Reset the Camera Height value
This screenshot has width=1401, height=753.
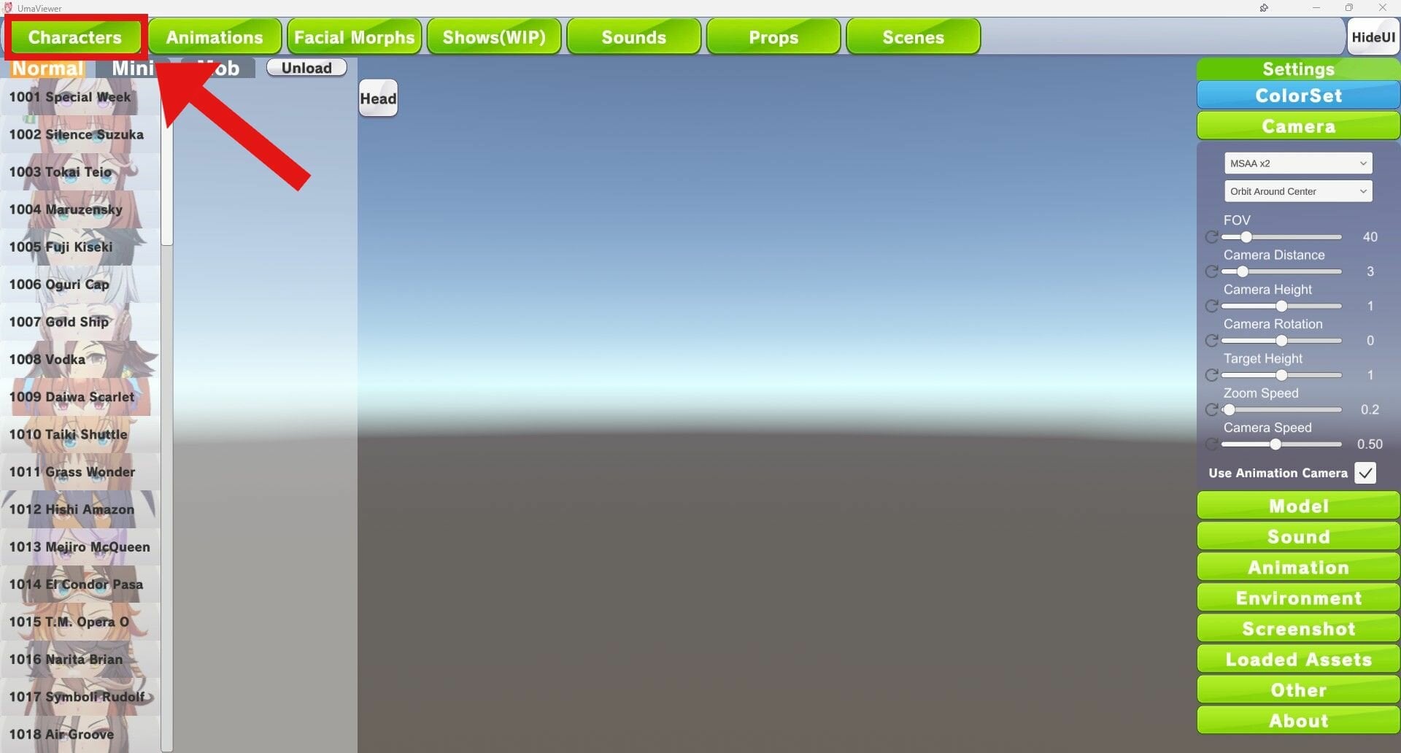tap(1211, 306)
